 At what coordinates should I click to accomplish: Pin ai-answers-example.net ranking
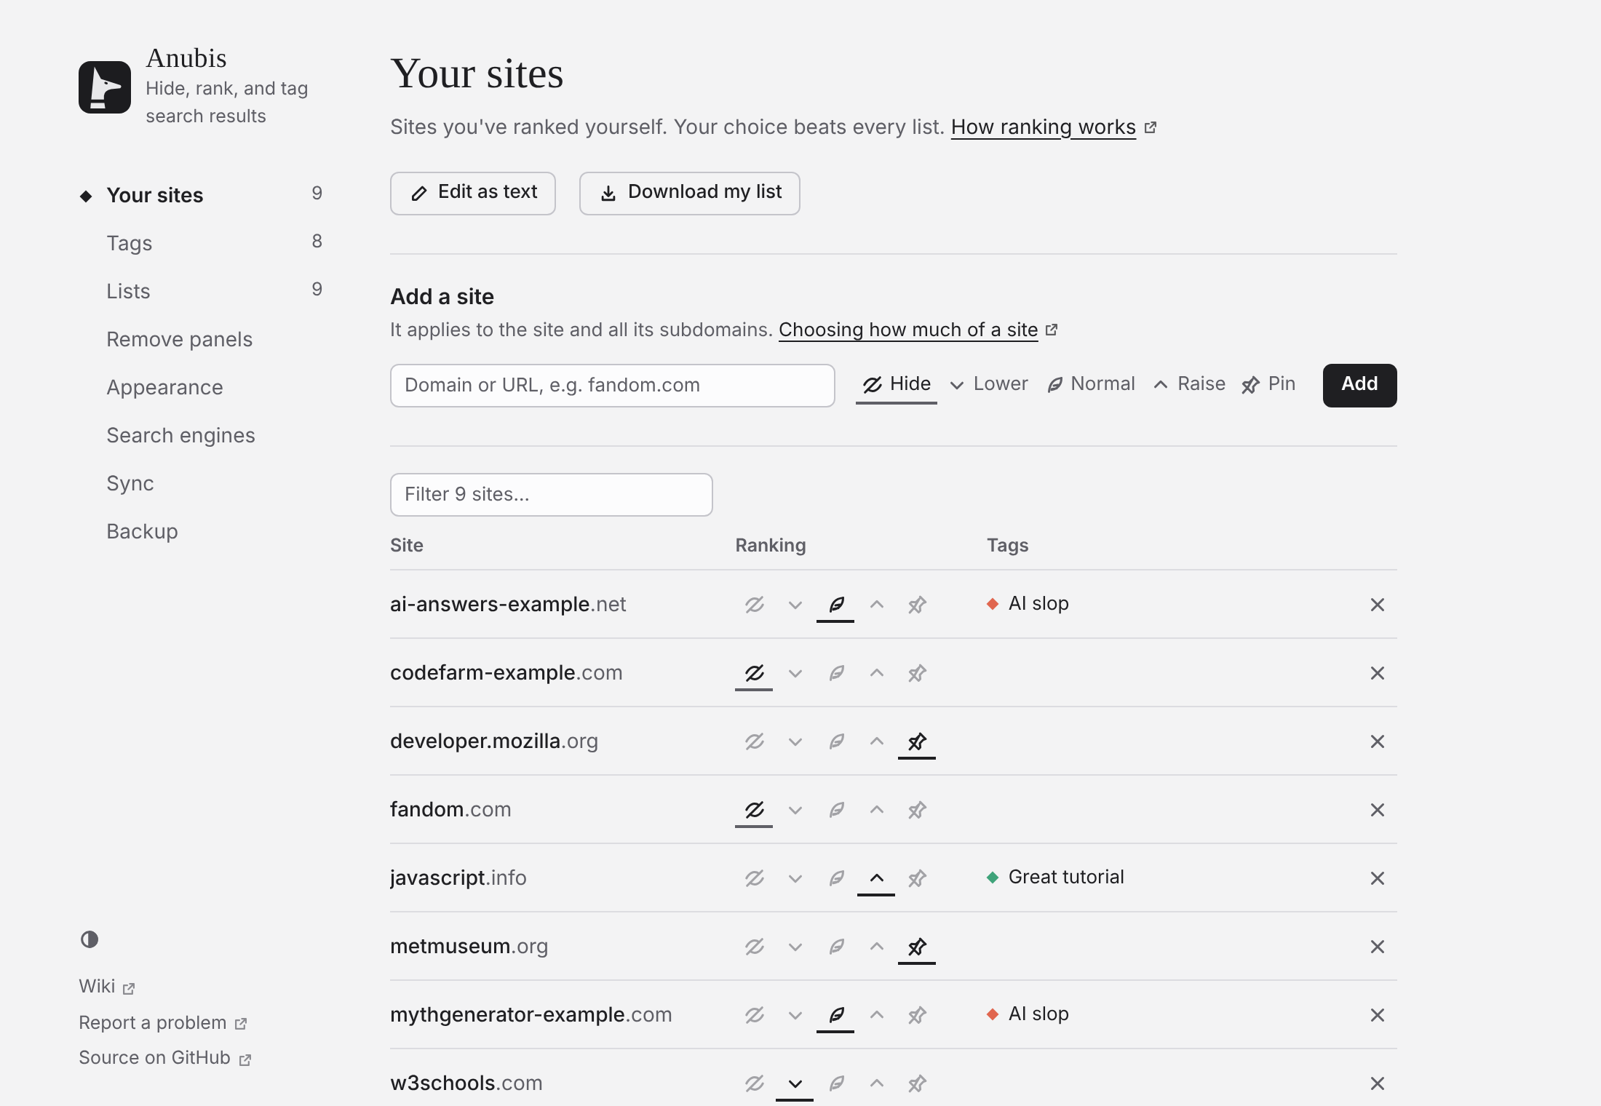(917, 605)
